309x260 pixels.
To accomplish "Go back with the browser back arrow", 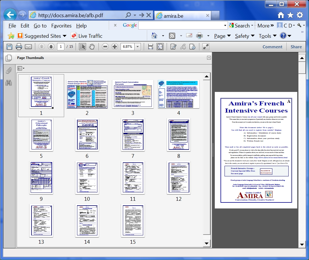I will tap(10, 15).
